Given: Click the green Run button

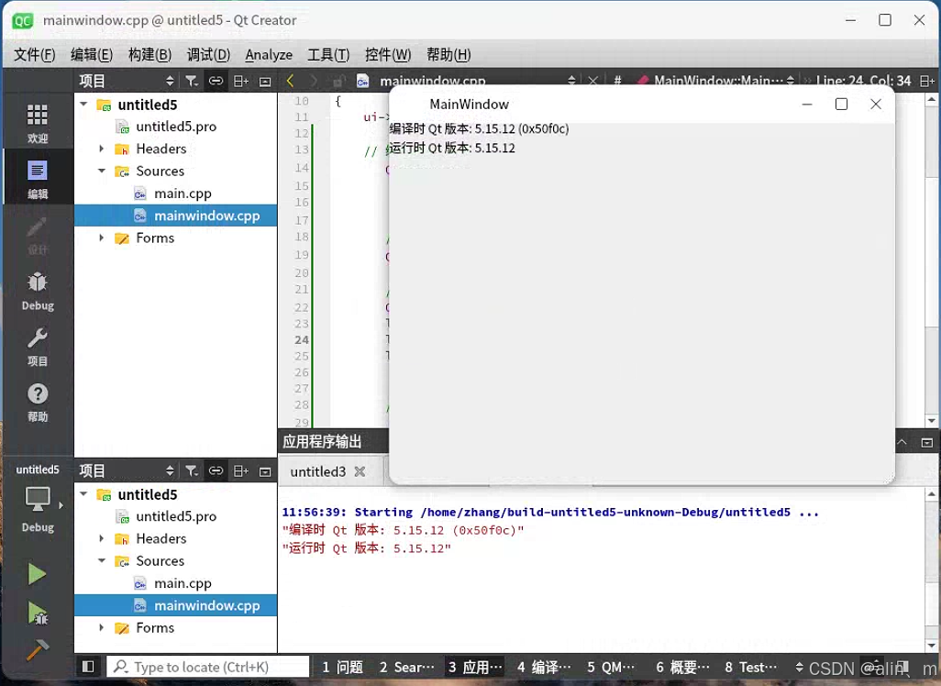Looking at the screenshot, I should click(x=37, y=574).
